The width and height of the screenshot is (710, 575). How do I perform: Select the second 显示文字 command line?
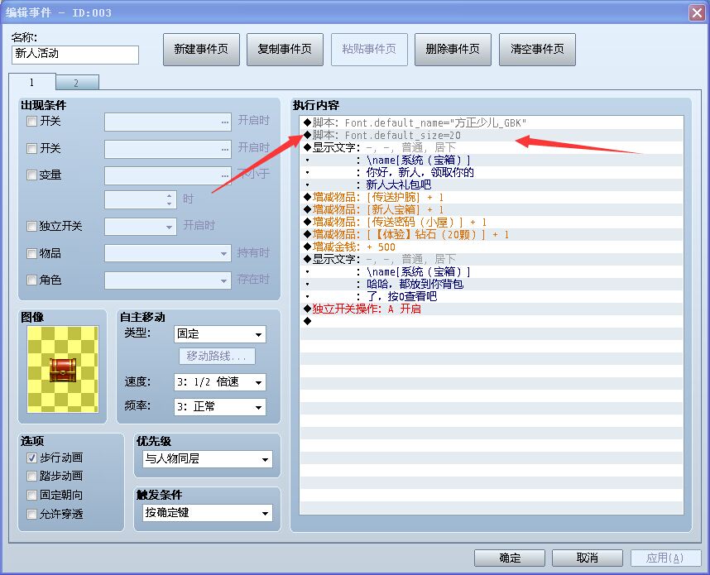[492, 260]
